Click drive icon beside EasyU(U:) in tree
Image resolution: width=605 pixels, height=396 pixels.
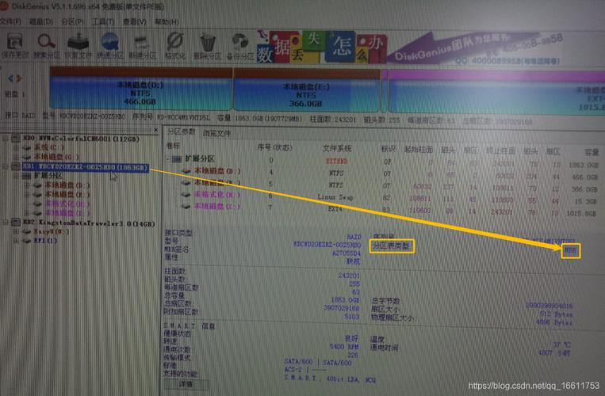[27, 231]
